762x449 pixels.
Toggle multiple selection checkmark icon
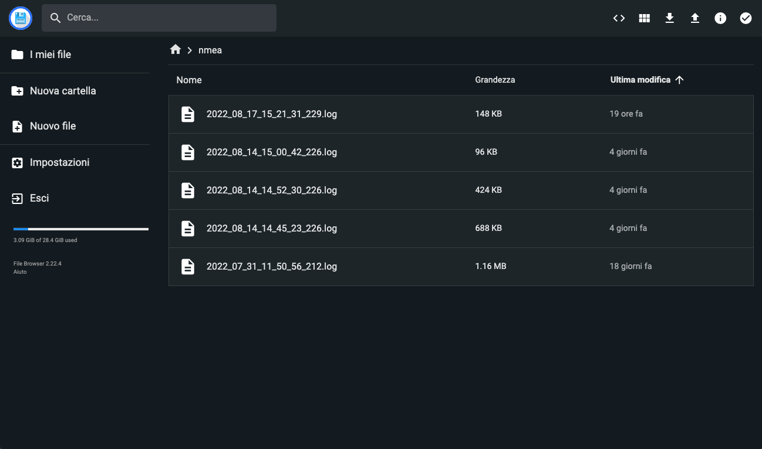tap(745, 18)
